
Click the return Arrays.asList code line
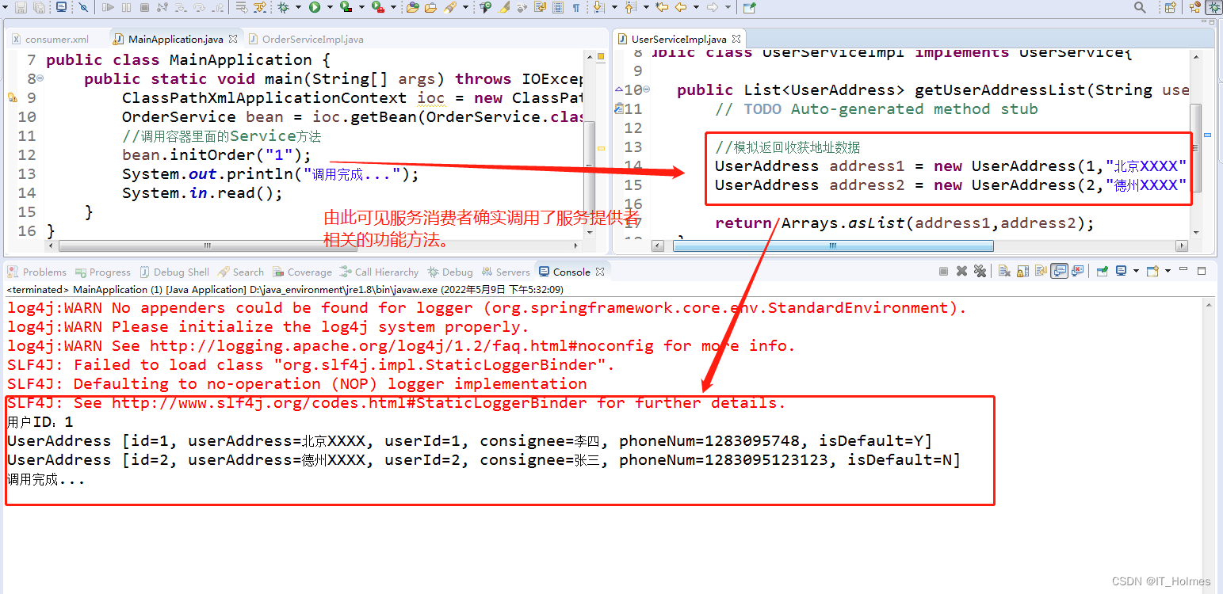click(904, 223)
